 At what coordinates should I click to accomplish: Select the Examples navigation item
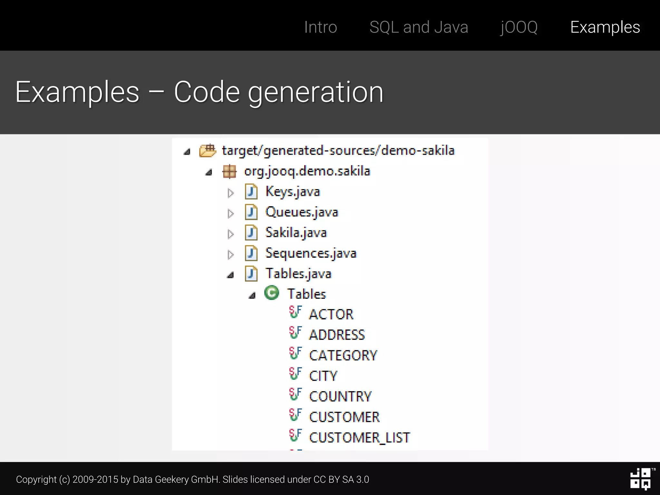pyautogui.click(x=605, y=27)
